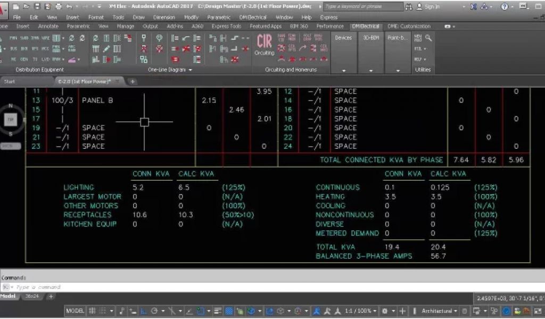
Task: Click the Undo arrow in quick access toolbar
Action: [69, 7]
